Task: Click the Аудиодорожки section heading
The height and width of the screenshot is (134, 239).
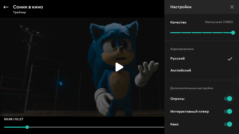Action: (x=182, y=49)
